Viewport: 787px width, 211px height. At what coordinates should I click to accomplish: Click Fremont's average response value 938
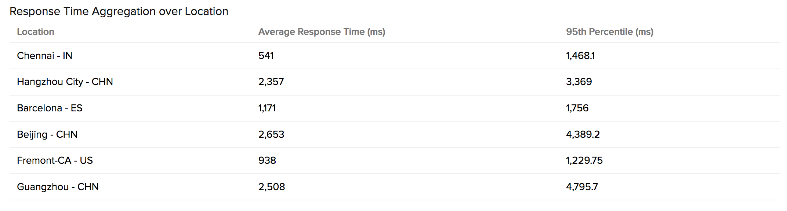pyautogui.click(x=267, y=160)
